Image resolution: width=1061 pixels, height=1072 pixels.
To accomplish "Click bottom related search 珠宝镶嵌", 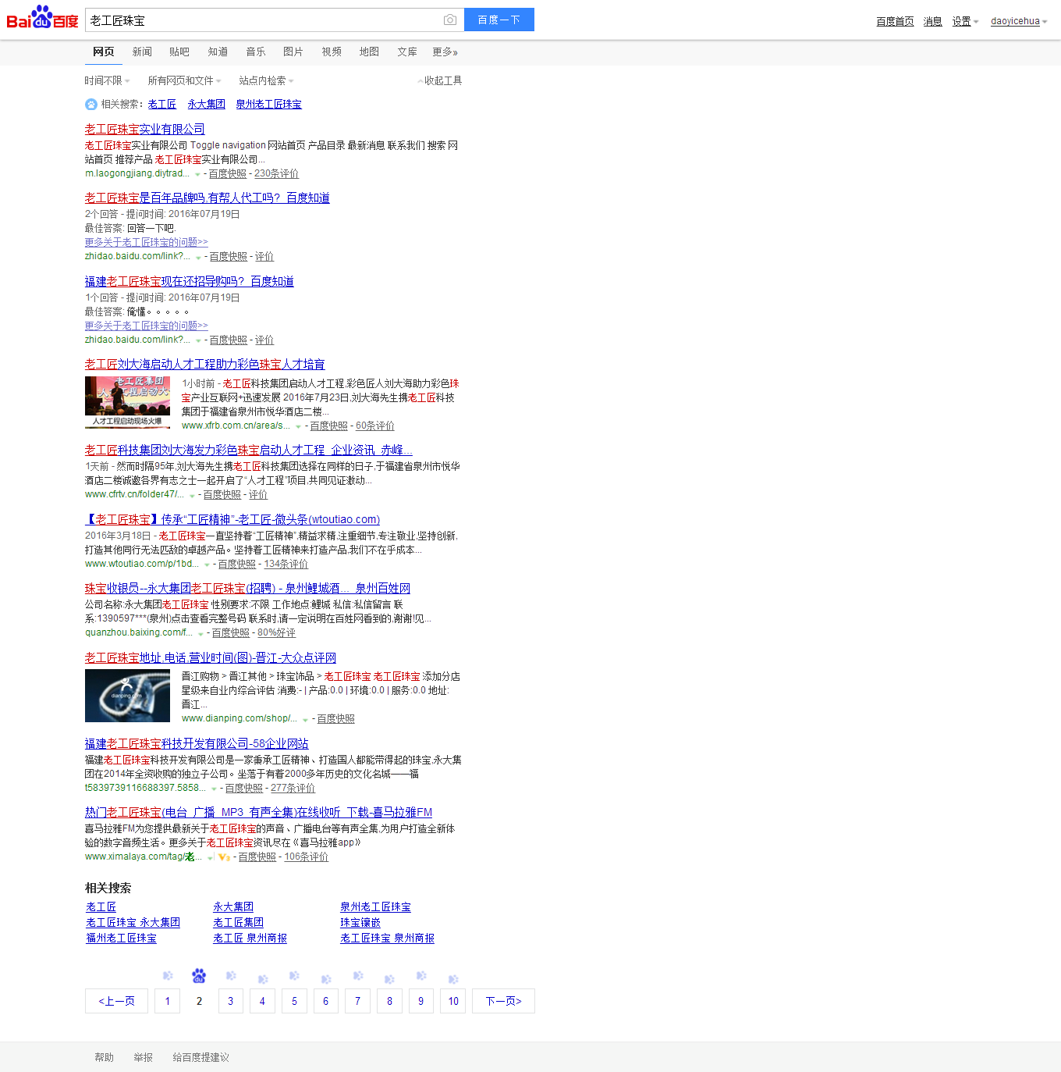I will (360, 922).
